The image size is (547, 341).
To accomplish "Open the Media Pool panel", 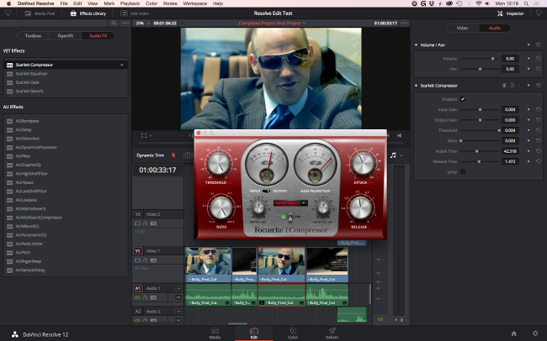I will click(40, 13).
